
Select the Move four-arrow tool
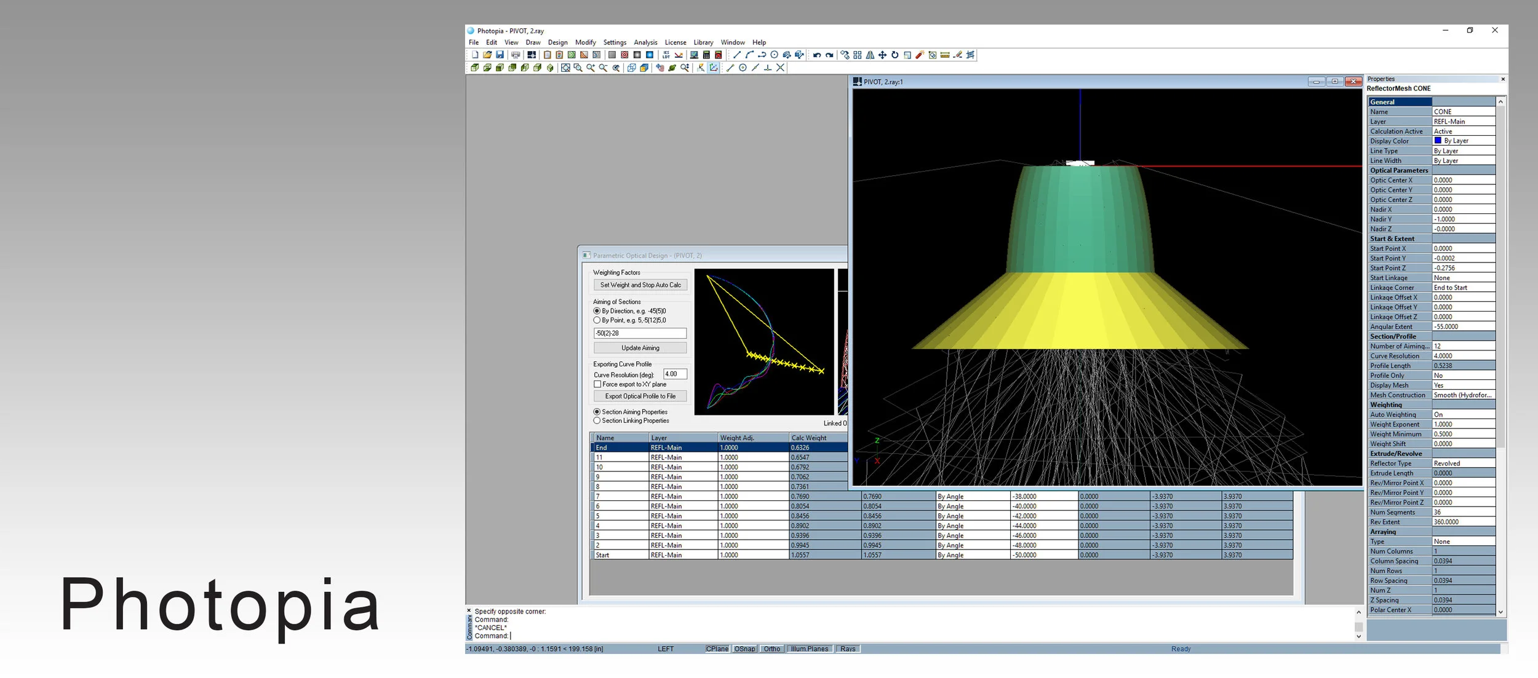(x=882, y=55)
